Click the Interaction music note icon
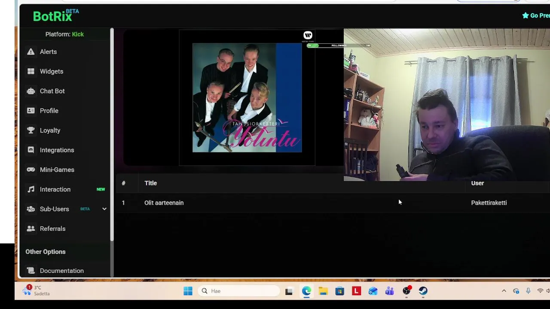Screen dimensions: 550x309 coord(31,189)
